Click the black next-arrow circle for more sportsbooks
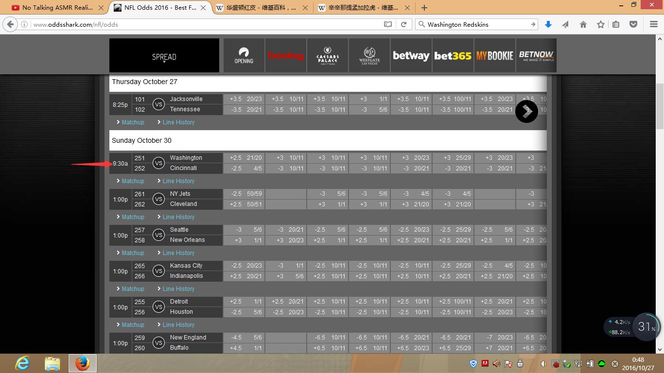Image resolution: width=664 pixels, height=373 pixels. pyautogui.click(x=526, y=112)
